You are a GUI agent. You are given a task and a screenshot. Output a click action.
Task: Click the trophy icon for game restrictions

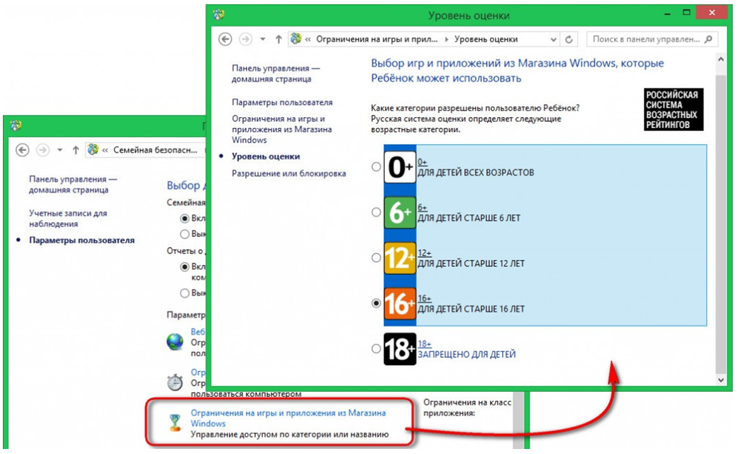(175, 423)
